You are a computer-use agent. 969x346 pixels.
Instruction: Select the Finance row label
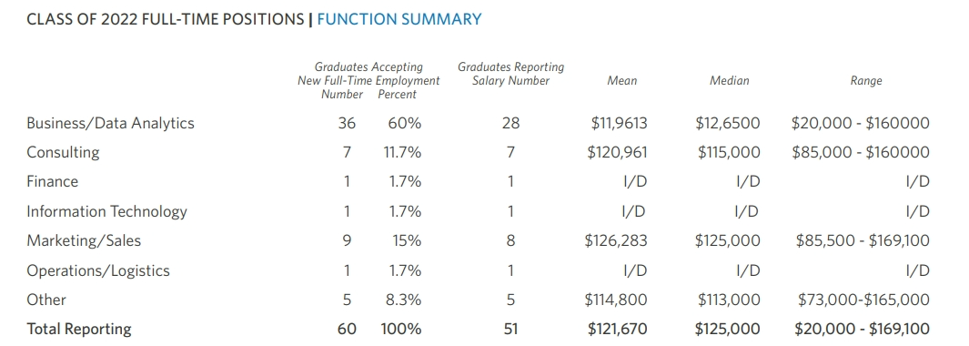(53, 181)
